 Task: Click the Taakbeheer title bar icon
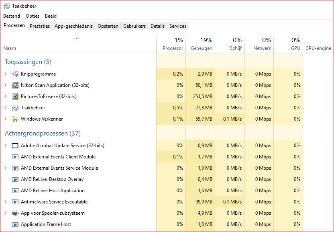[6, 6]
